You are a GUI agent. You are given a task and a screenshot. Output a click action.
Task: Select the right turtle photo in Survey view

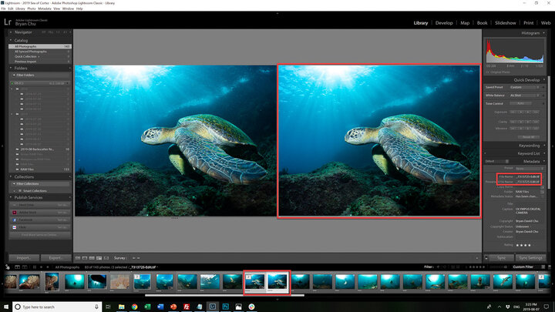tap(378, 141)
